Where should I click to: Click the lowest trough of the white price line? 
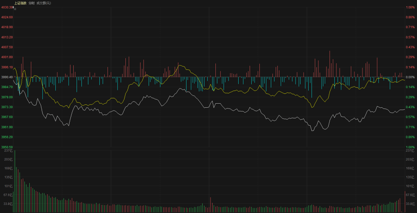(x=313, y=130)
